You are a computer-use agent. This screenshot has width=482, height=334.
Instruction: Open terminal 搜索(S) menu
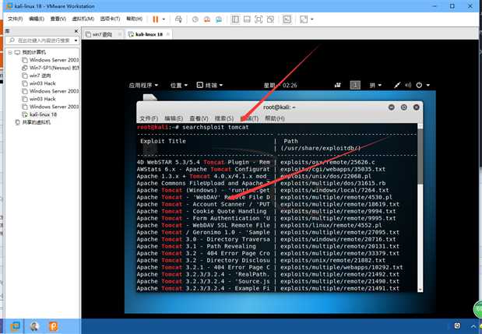tap(224, 118)
